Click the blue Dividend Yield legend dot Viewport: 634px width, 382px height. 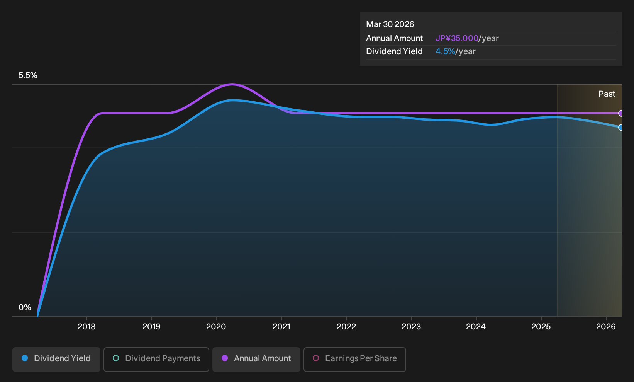coord(25,358)
